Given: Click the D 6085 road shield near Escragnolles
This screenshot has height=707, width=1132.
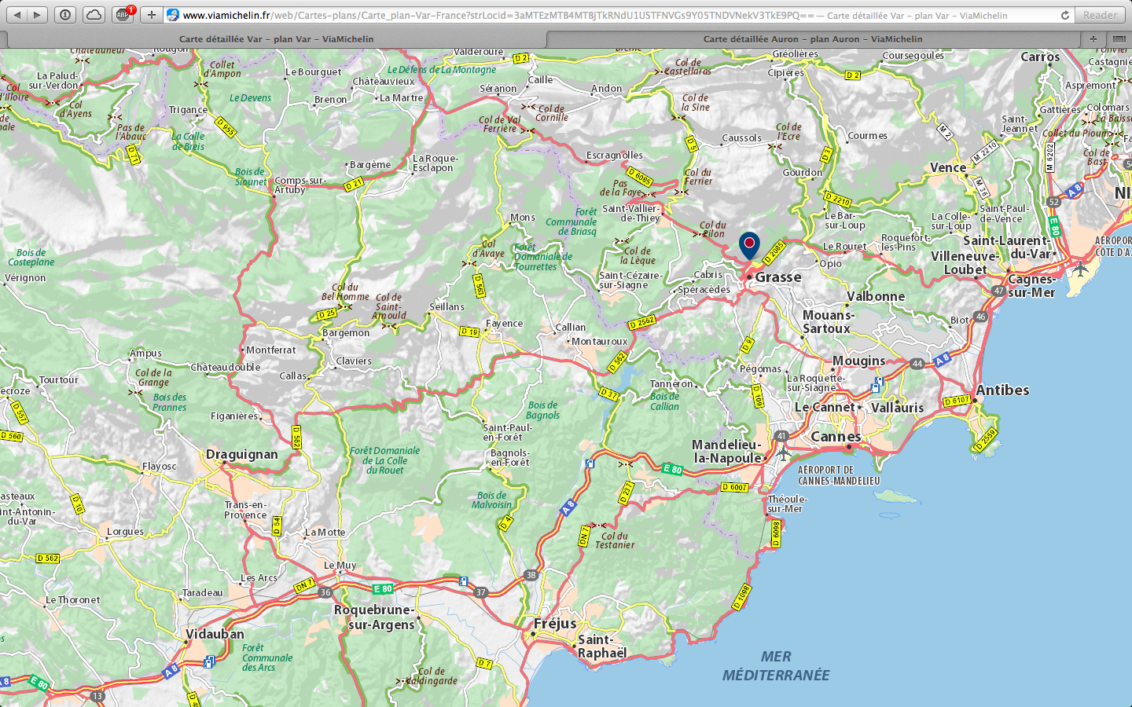Looking at the screenshot, I should coord(639,177).
